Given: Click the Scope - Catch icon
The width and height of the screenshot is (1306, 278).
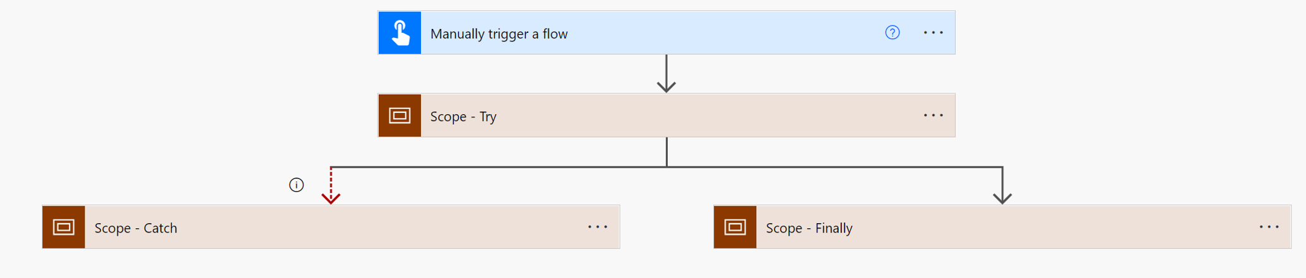Looking at the screenshot, I should 64,227.
